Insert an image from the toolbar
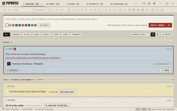This screenshot has width=177, height=111. 138,10
